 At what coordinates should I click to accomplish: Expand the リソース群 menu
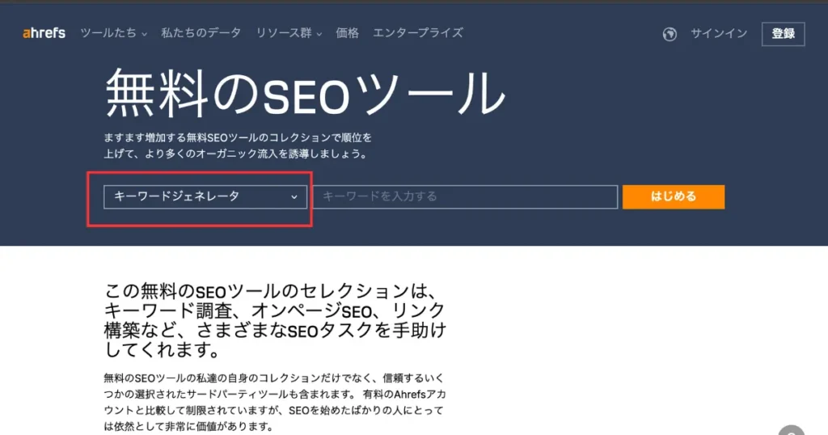pos(289,33)
